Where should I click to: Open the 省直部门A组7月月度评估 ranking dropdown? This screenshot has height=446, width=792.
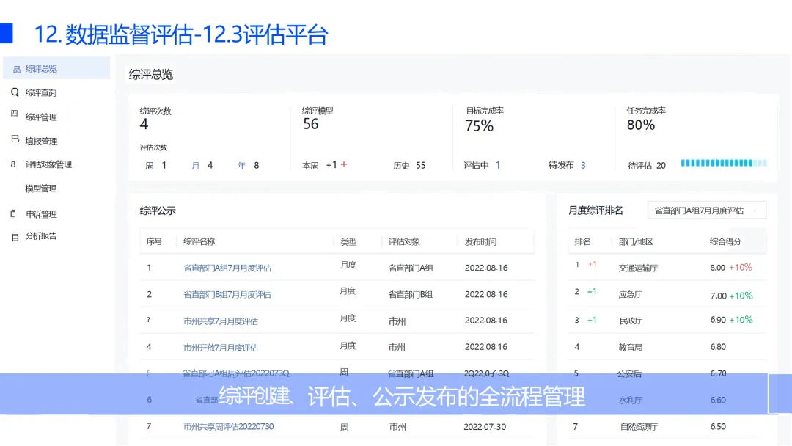707,211
